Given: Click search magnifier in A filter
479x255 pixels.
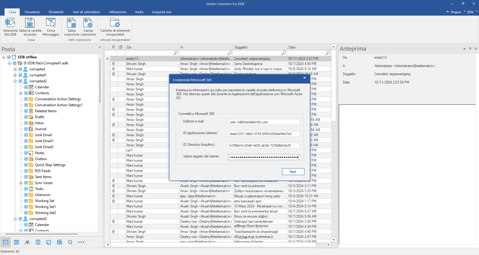Looking at the screenshot, I should click(x=230, y=53).
